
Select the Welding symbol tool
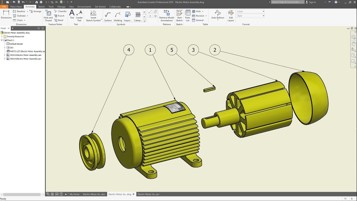(118, 16)
